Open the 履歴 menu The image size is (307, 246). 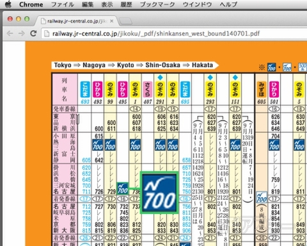[126, 4]
